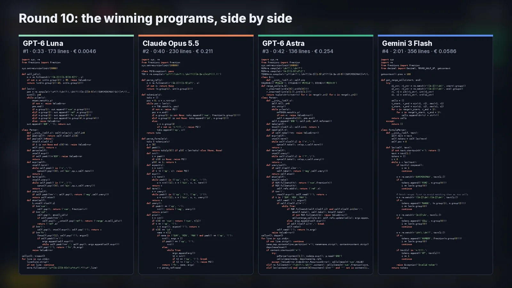
Task: Select the Claude Opus 5.5 heading
Action: tap(171, 43)
